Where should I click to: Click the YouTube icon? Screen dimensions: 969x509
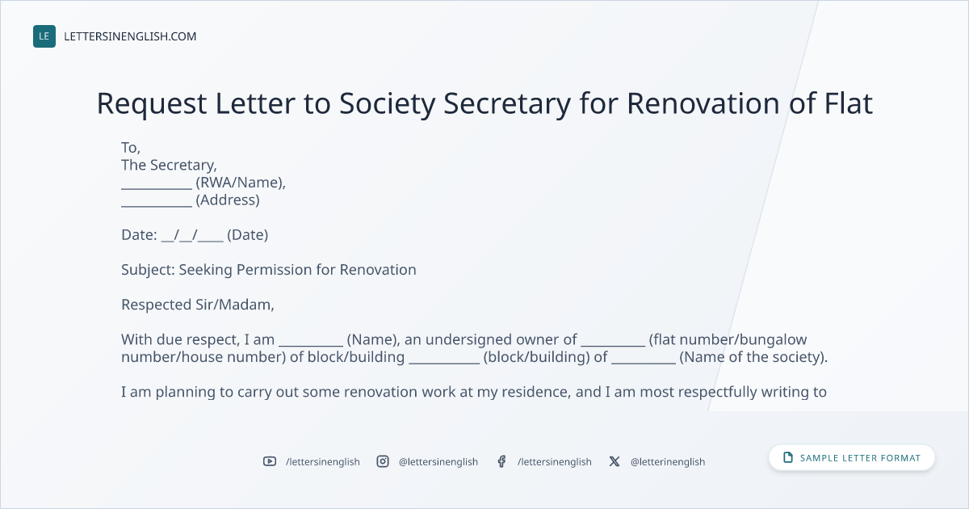[x=270, y=461]
